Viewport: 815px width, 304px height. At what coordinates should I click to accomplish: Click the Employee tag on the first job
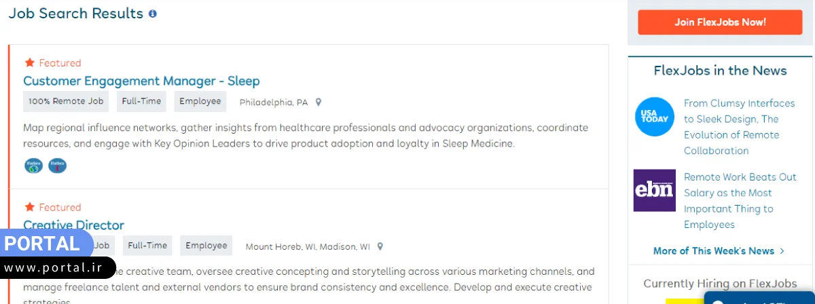point(200,102)
